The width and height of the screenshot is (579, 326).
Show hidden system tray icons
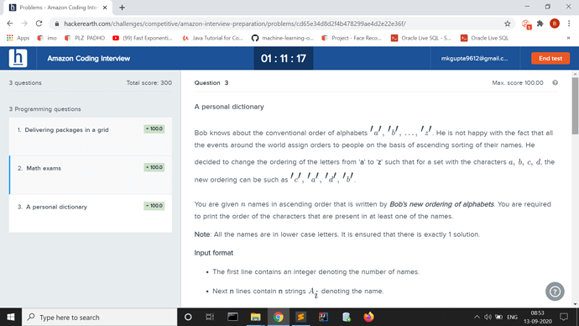pyautogui.click(x=477, y=317)
